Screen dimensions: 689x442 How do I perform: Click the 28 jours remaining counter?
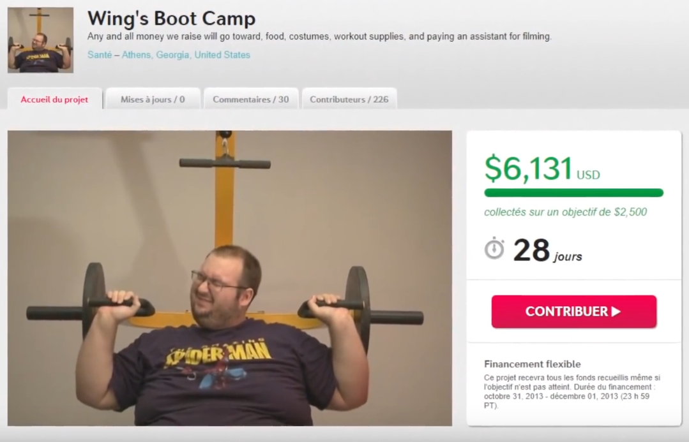(547, 250)
